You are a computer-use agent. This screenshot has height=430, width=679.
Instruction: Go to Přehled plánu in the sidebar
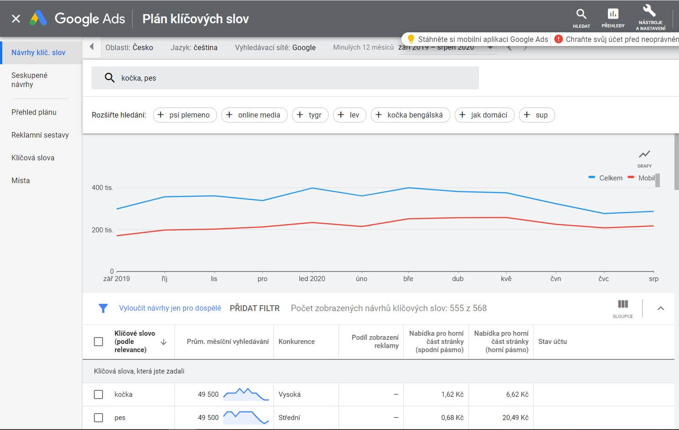(34, 112)
